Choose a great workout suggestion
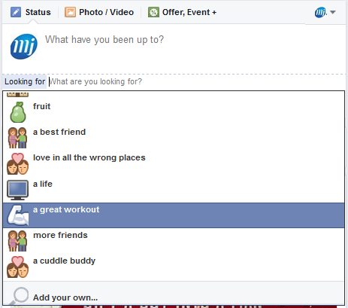Viewport: 348px width, 308px height. point(174,215)
